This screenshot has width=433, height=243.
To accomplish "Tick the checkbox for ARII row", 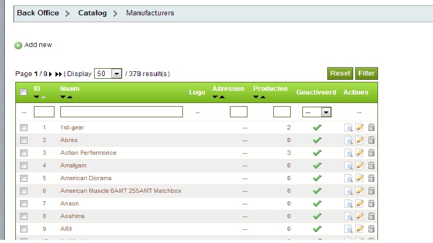I will tap(24, 229).
